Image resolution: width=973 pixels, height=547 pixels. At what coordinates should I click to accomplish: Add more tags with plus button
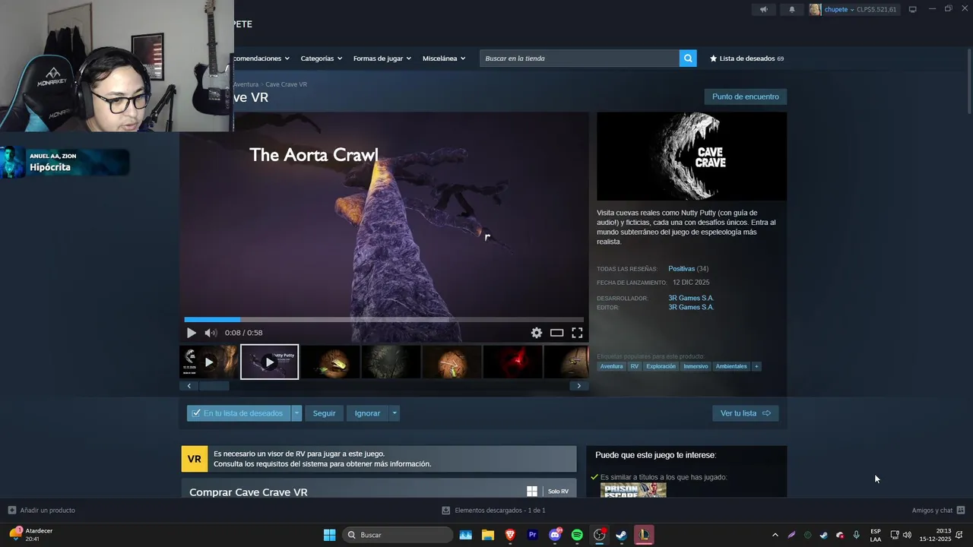pos(756,366)
